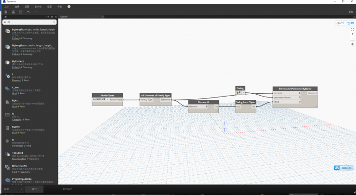Clear the library search with X
This screenshot has height=195, width=356.
tap(54, 22)
